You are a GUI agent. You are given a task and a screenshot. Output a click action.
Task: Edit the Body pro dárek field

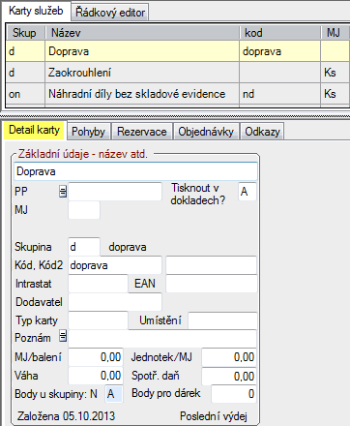coord(234,394)
